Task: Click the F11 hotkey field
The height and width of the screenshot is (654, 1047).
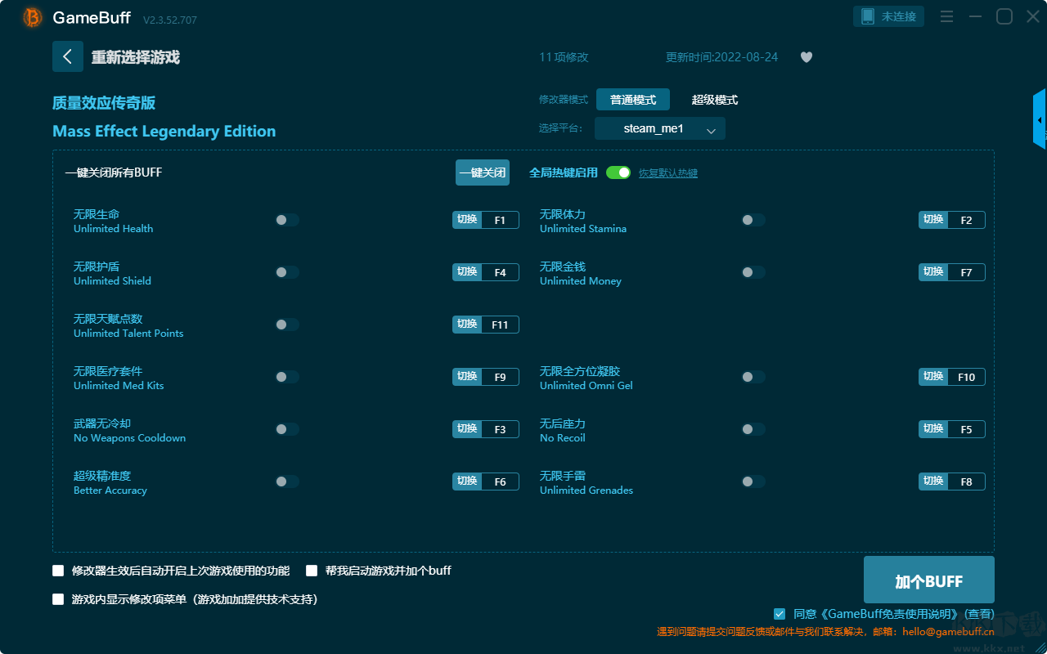Action: 500,325
